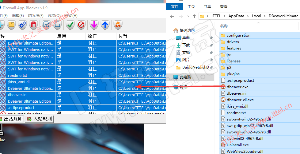Select the .eclipseproduct rule in blocker list

pos(83,108)
